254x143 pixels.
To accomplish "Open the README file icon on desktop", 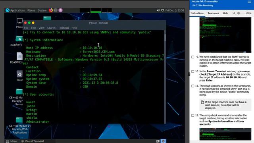I will coord(19,56).
